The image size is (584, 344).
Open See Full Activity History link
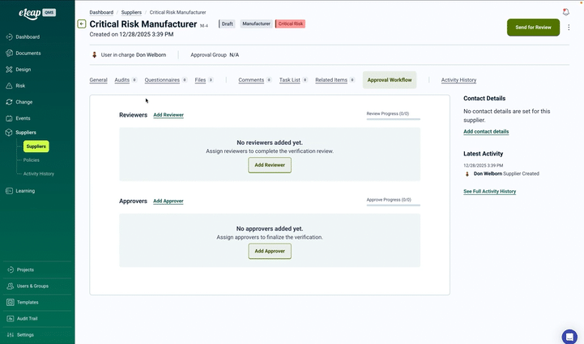pyautogui.click(x=489, y=191)
